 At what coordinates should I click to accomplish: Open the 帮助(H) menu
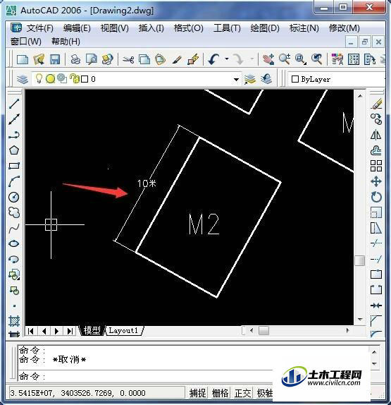tap(66, 42)
